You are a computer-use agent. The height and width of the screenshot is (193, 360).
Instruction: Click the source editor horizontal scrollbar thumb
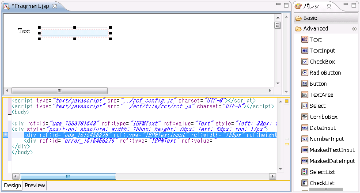pyautogui.click(x=68, y=176)
